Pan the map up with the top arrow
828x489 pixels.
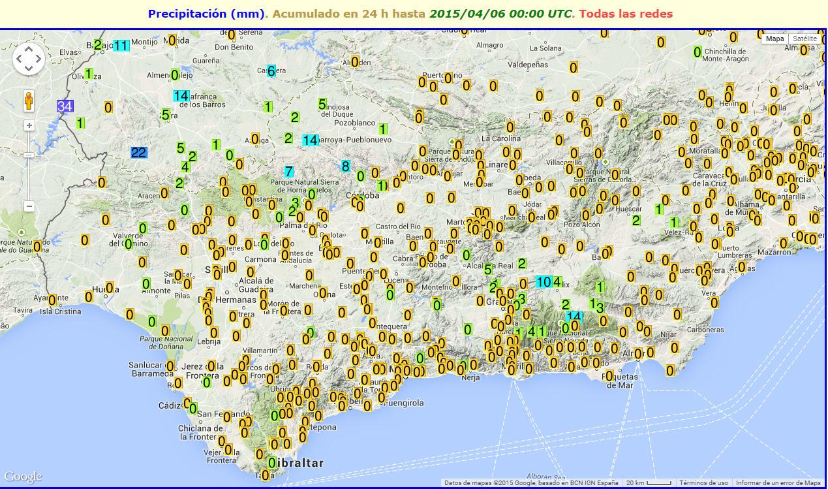(29, 50)
